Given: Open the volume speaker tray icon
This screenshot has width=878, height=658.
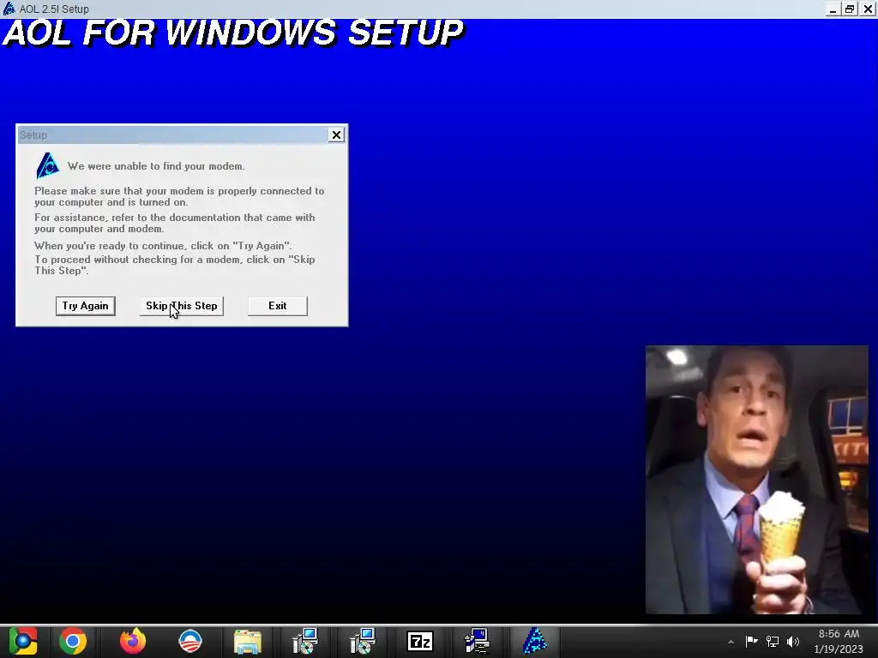Looking at the screenshot, I should pyautogui.click(x=793, y=641).
